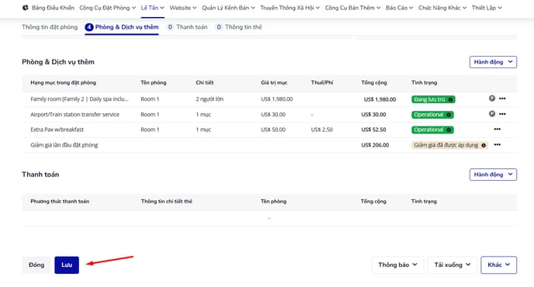Click info icon on Giảm giá đã được áp dụng badge
This screenshot has height=287, width=534.
coord(484,145)
